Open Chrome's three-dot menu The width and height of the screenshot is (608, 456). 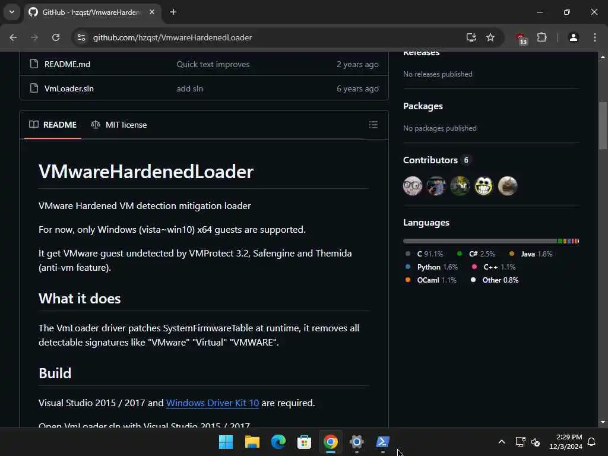point(595,37)
